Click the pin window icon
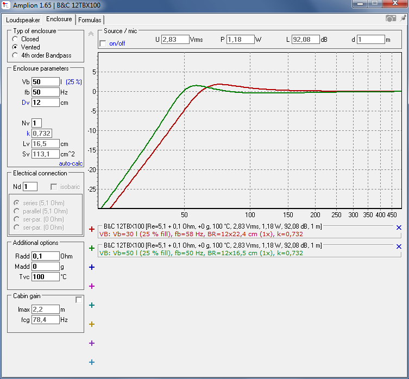The width and height of the screenshot is (409, 379). coord(403,18)
